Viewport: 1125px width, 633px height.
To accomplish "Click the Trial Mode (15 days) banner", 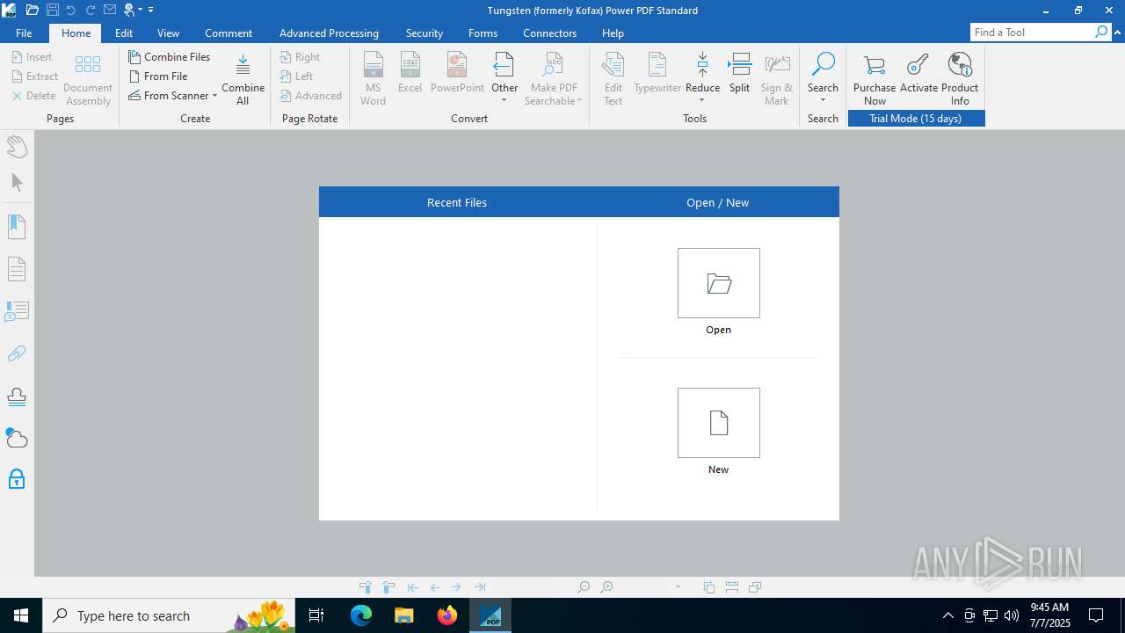I will point(916,119).
